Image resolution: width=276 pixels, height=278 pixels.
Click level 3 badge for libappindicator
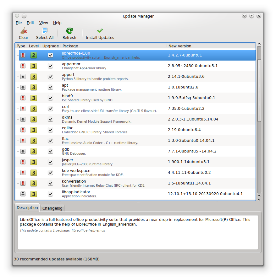tap(34, 194)
